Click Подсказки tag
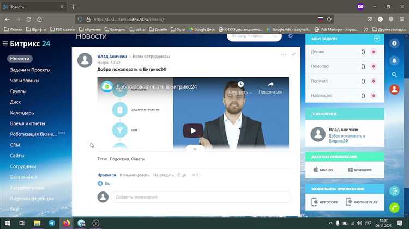The height and width of the screenshot is (229, 409). pos(119,159)
